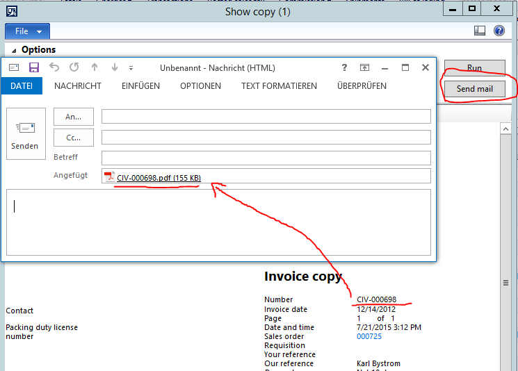The width and height of the screenshot is (518, 371).
Task: Open the File dropdown menu
Action: [27, 31]
